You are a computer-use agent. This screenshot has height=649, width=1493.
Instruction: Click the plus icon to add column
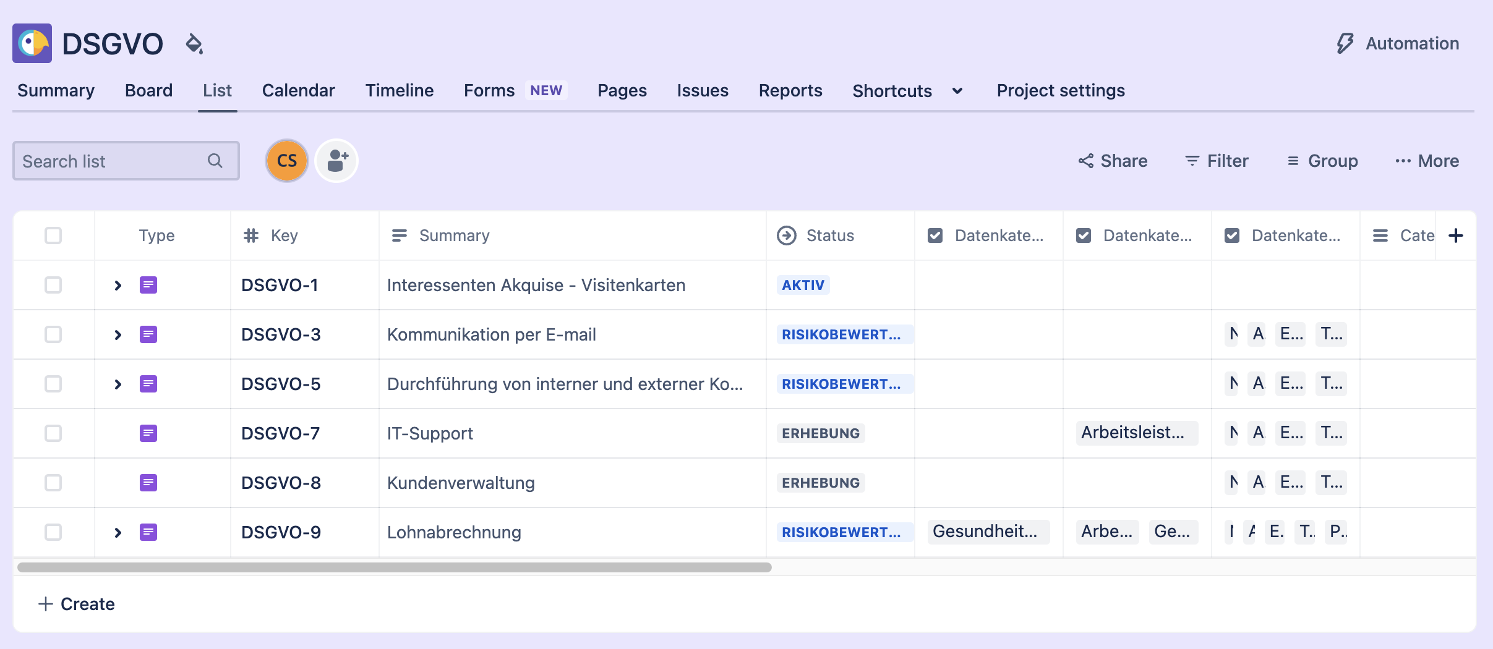pyautogui.click(x=1456, y=235)
